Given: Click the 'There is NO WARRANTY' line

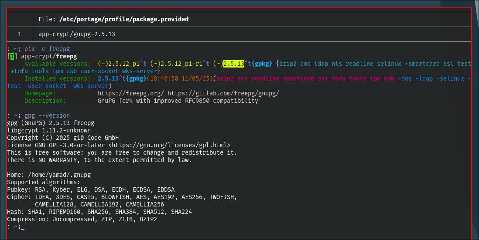Looking at the screenshot, I should pos(99,160).
